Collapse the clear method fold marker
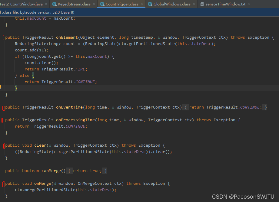This screenshot has height=202, width=279. point(4,146)
